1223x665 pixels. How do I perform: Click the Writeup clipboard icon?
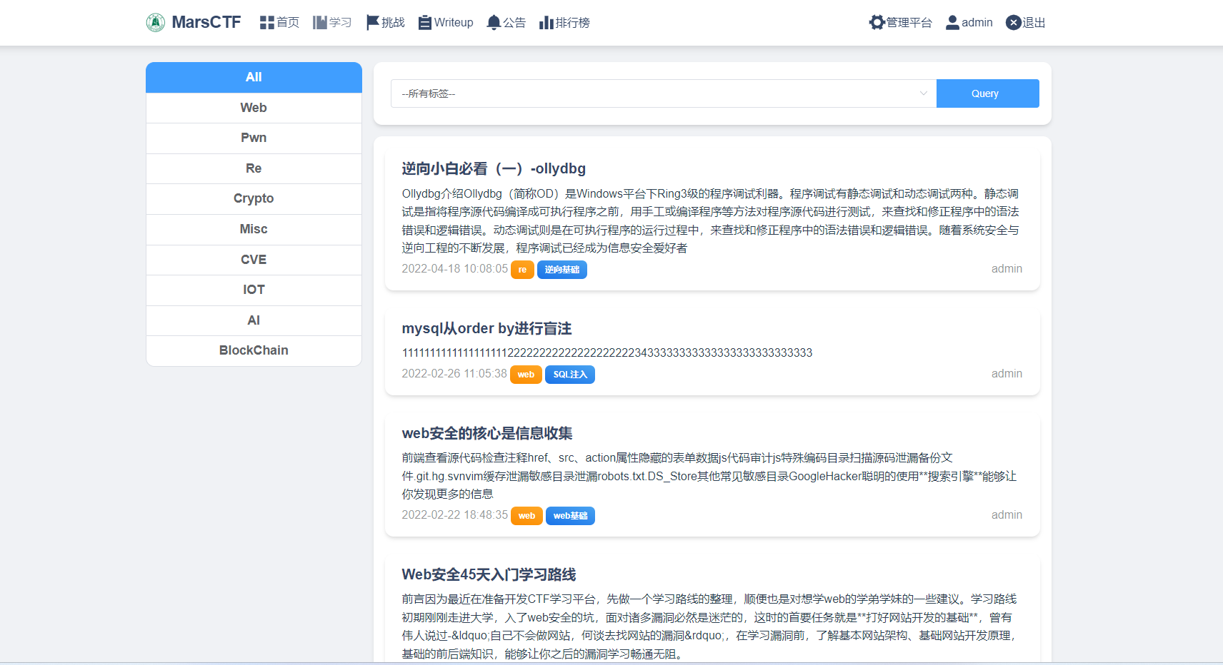(425, 22)
